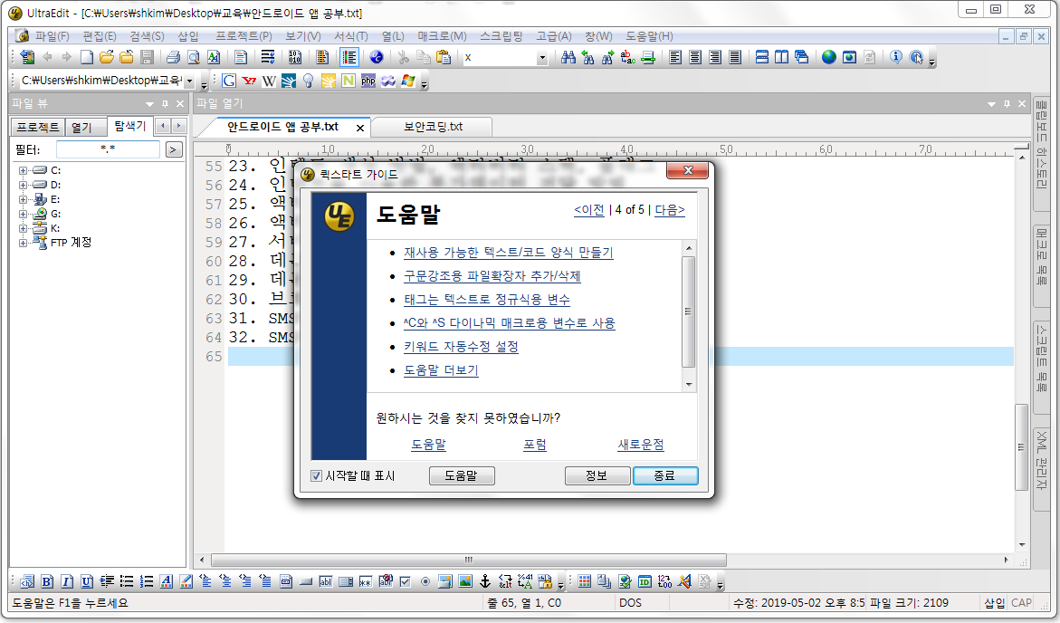1060x623 pixels.
Task: Open the file path dropdown arrow
Action: coord(189,81)
